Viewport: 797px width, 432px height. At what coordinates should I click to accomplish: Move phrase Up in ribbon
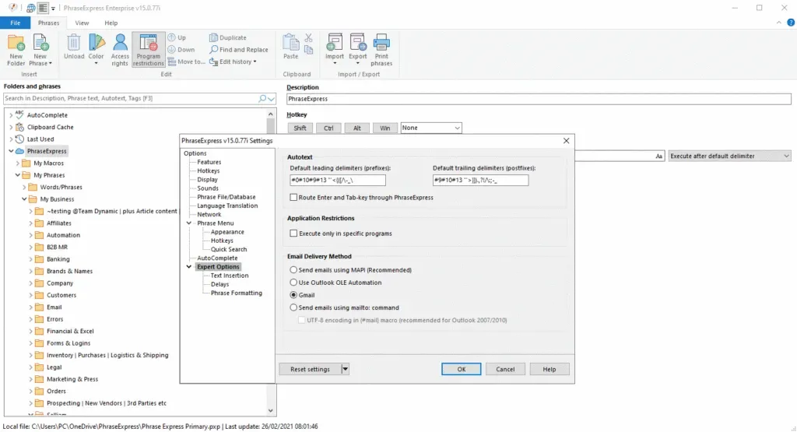pyautogui.click(x=177, y=37)
